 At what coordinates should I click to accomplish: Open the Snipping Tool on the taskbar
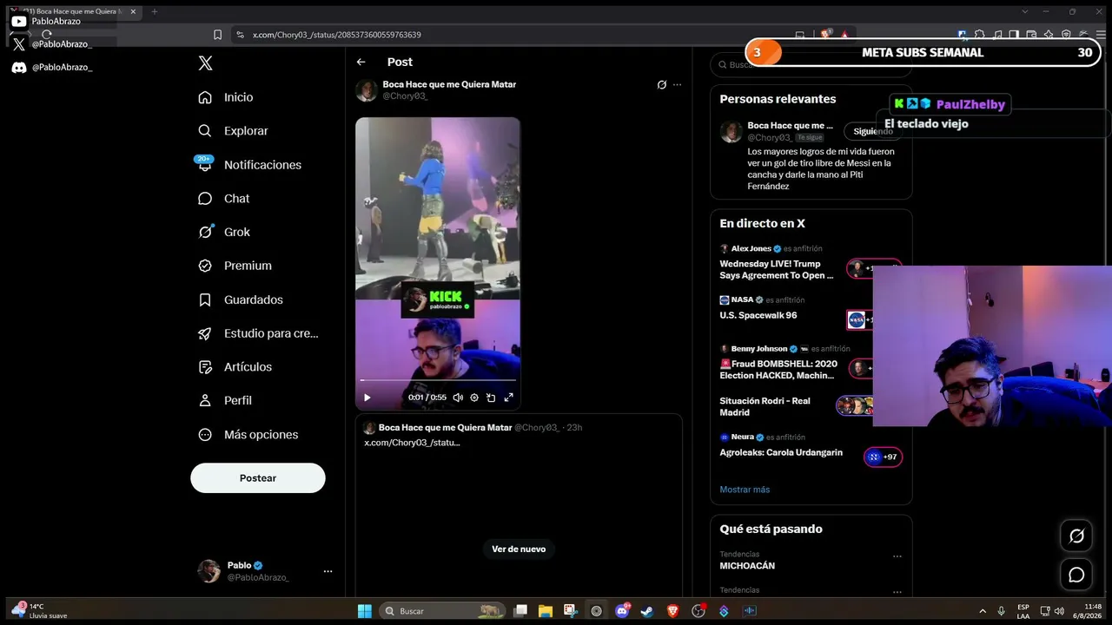pos(570,611)
